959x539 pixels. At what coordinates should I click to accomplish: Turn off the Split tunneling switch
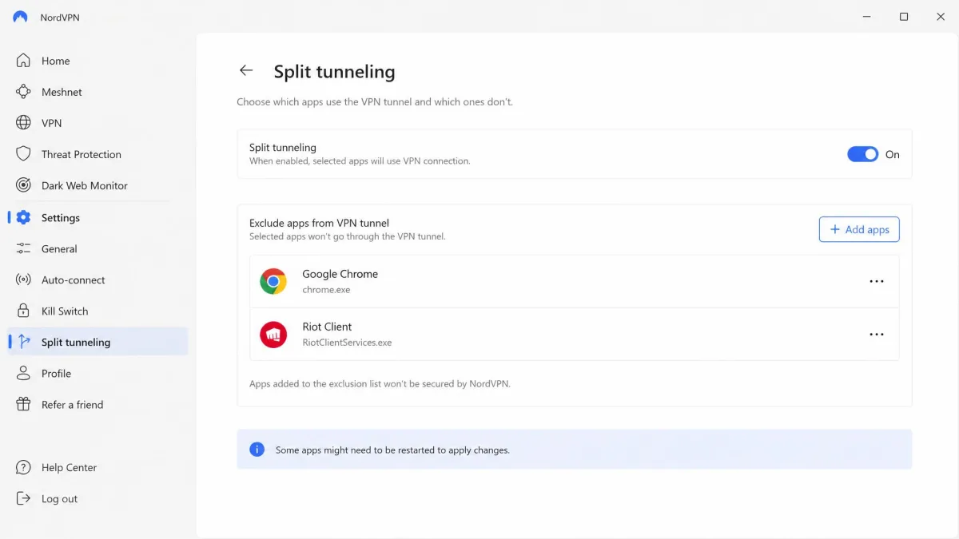862,154
